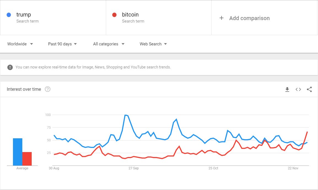Click the info icon in the notice banner
Screen dimensions: 318x190
click(x=10, y=67)
